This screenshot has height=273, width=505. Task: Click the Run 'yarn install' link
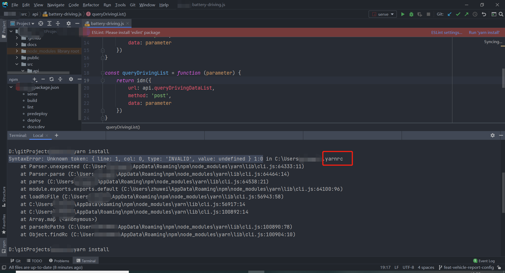(x=484, y=32)
